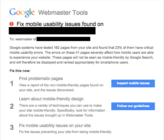This screenshot has width=164, height=140.
Task: Click the red exclamation warning icon
Action: pyautogui.click(x=12, y=24)
